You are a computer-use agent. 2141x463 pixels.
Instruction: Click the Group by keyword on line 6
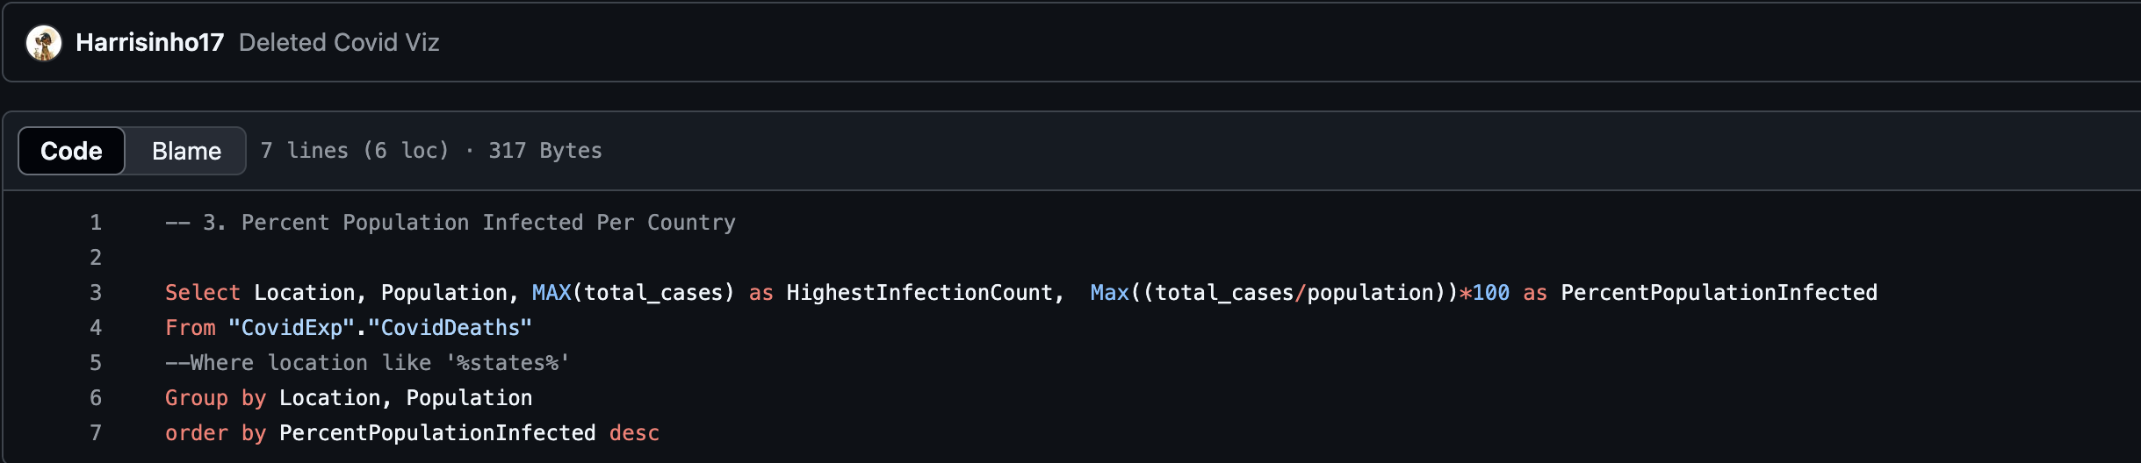(x=215, y=398)
